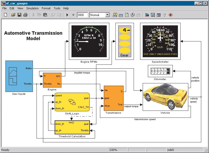Open the File menu
The height and width of the screenshot is (153, 209).
click(x=4, y=8)
